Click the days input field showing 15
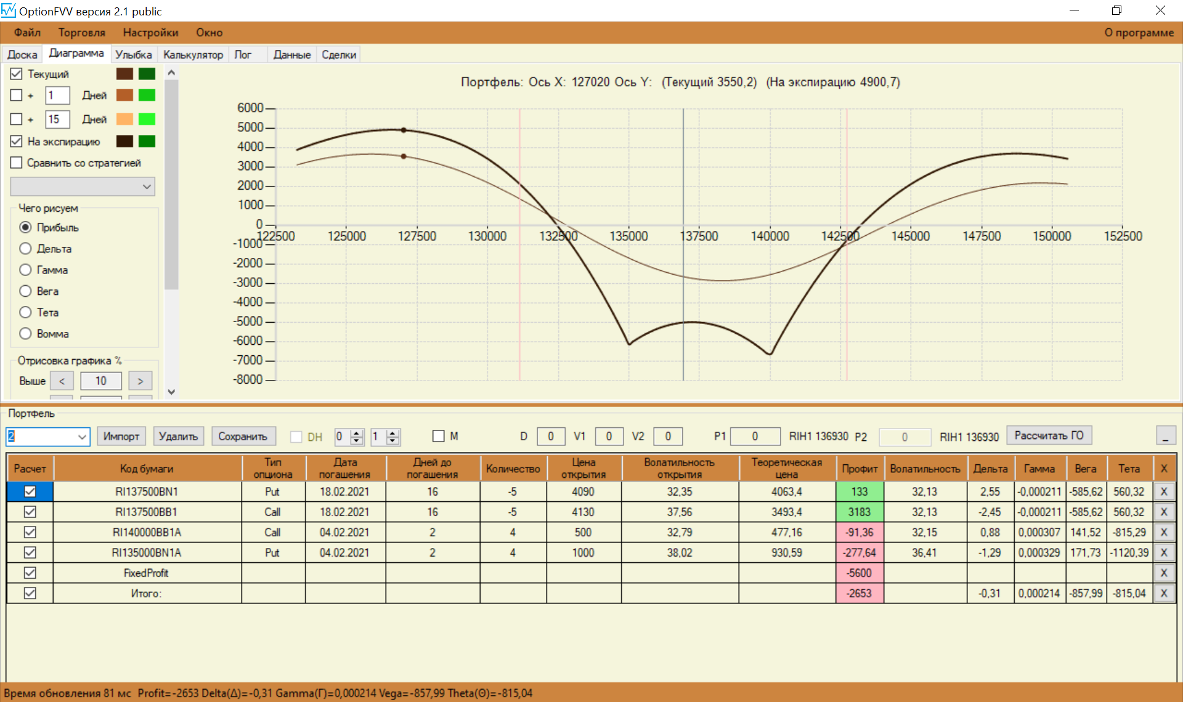 [57, 119]
